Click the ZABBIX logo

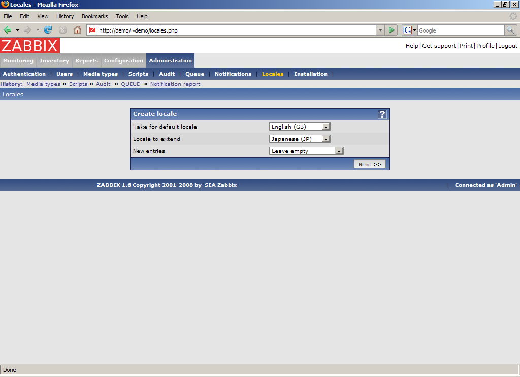click(x=30, y=45)
